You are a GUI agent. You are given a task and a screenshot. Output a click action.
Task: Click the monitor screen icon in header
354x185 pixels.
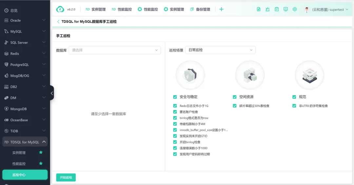(285, 10)
